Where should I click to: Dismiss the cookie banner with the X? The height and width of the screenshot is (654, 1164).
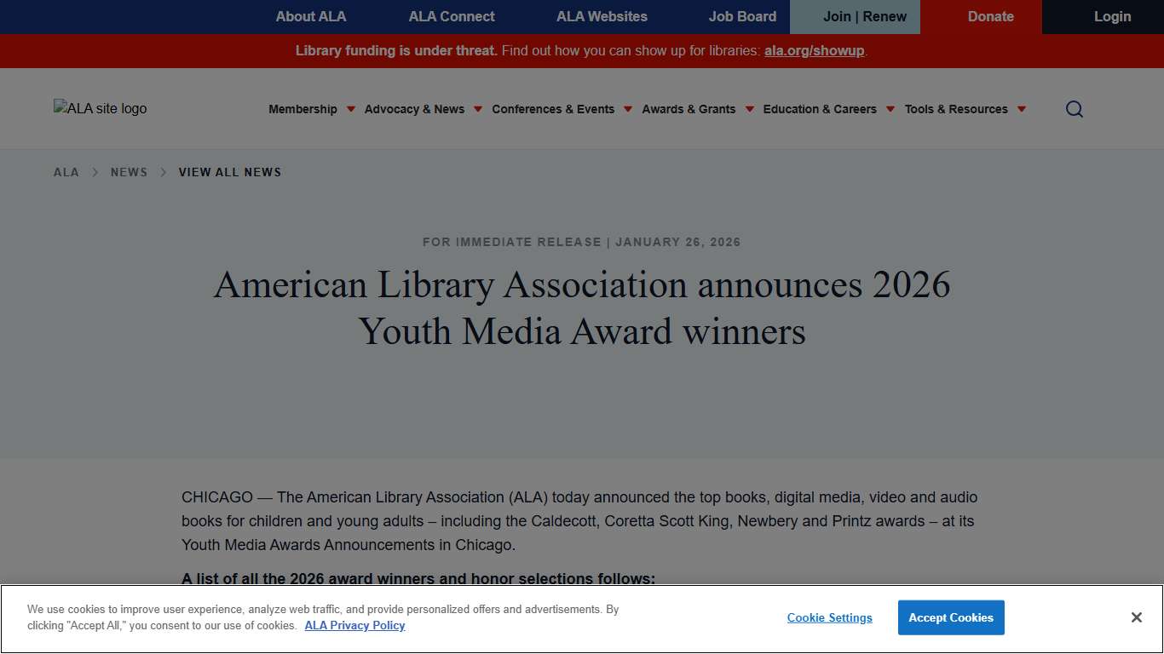[1136, 617]
